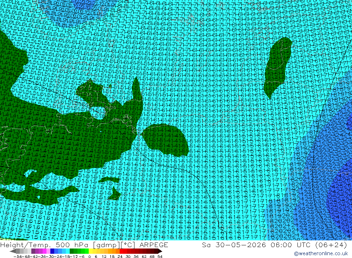Image resolution: width=352 pixels, height=258 pixels.
Task: Click the '-54' legend scale label
Action: tap(18, 257)
